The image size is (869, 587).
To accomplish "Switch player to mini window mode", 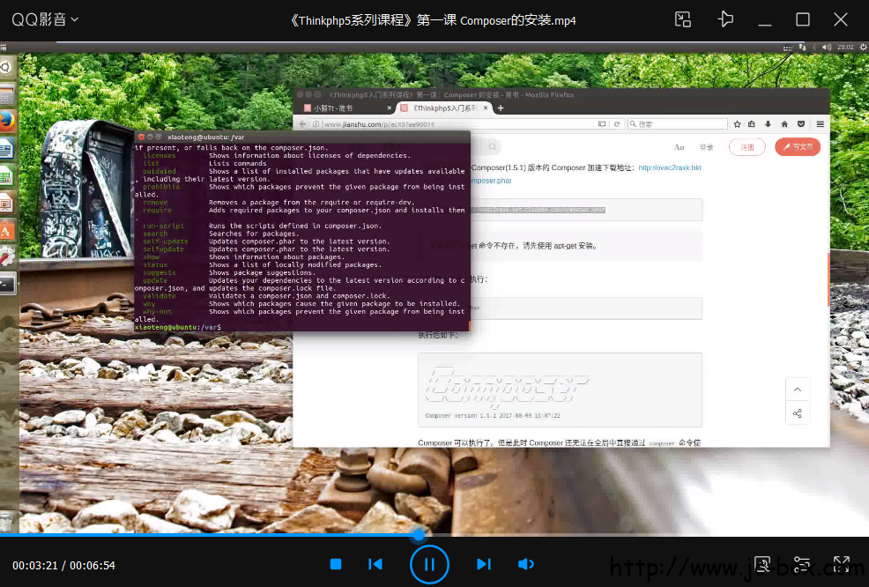I will [683, 20].
